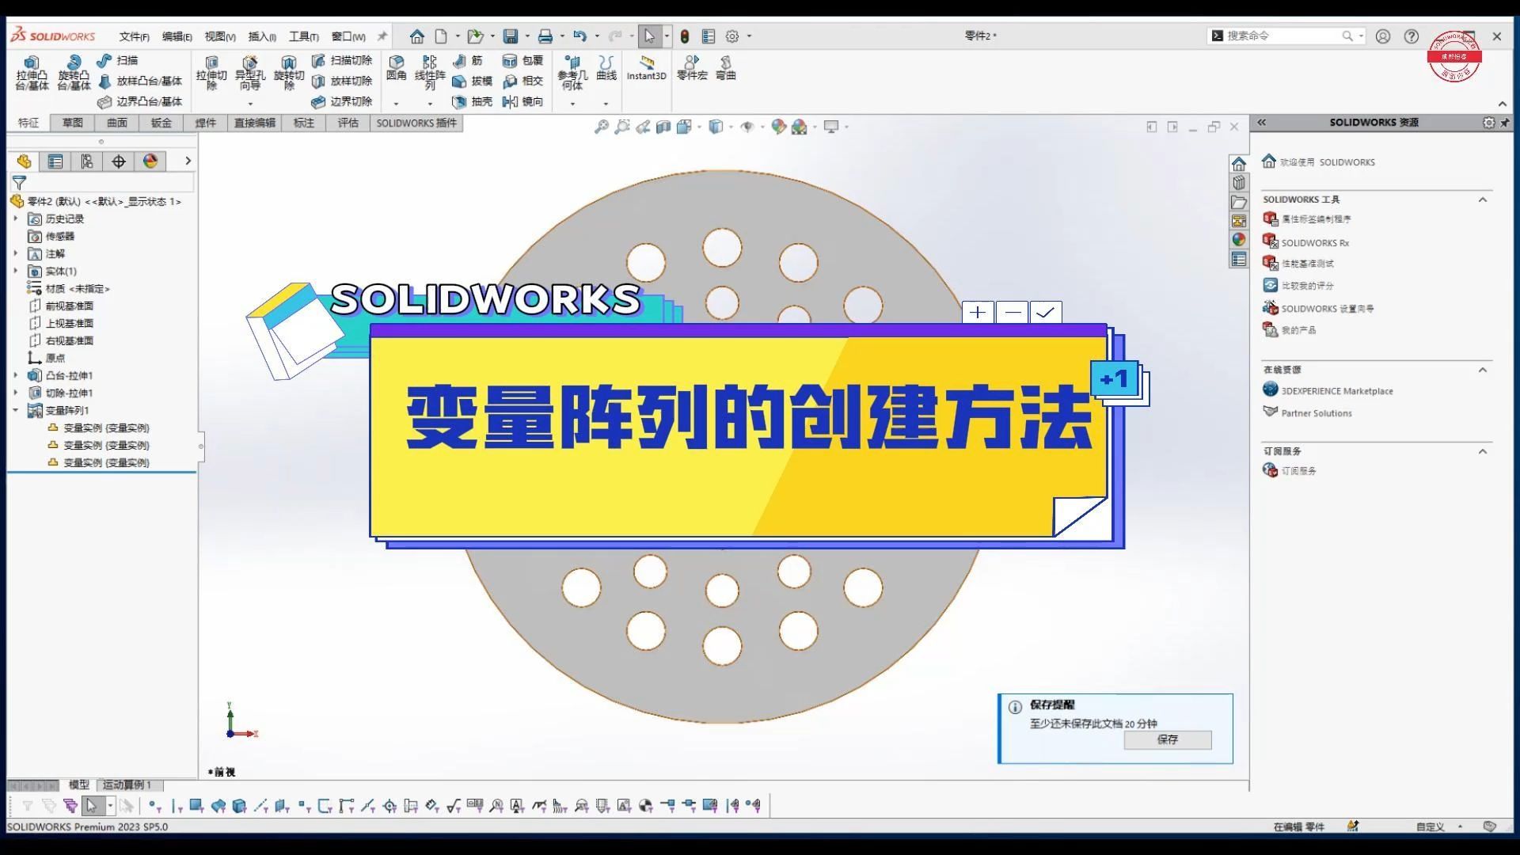1520x855 pixels.
Task: Click the 保存 button in save reminder
Action: point(1168,739)
